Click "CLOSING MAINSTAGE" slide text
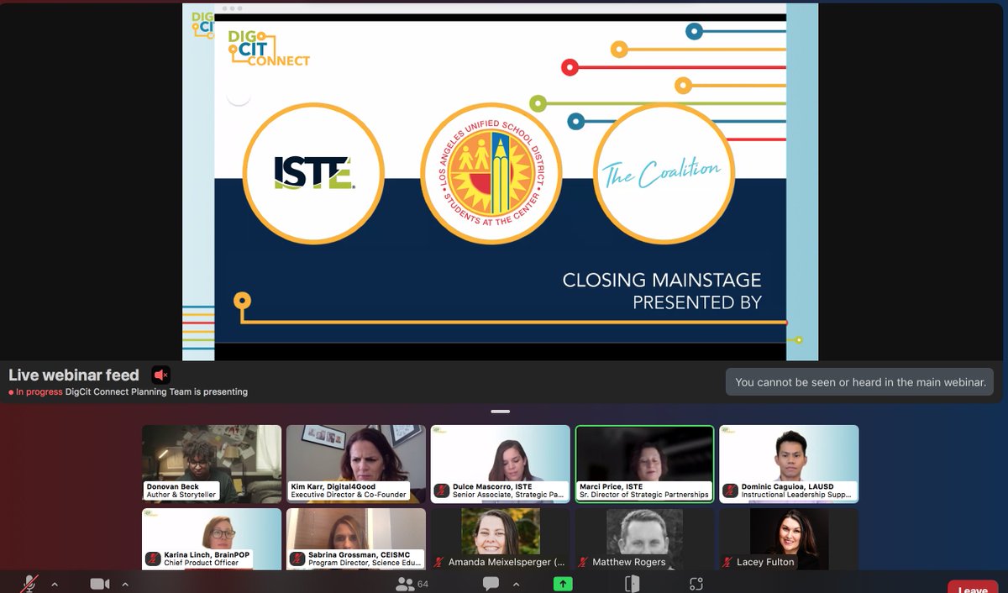Viewport: 1008px width, 593px height. [662, 280]
